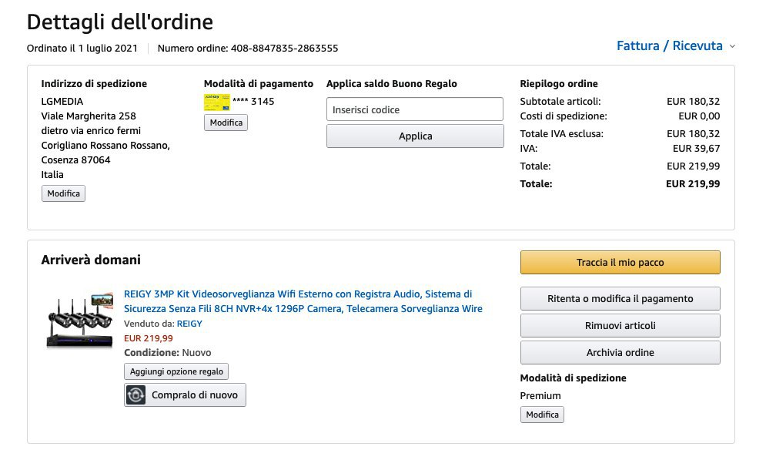Click the yellow payment card icon
The height and width of the screenshot is (460, 776).
(216, 102)
